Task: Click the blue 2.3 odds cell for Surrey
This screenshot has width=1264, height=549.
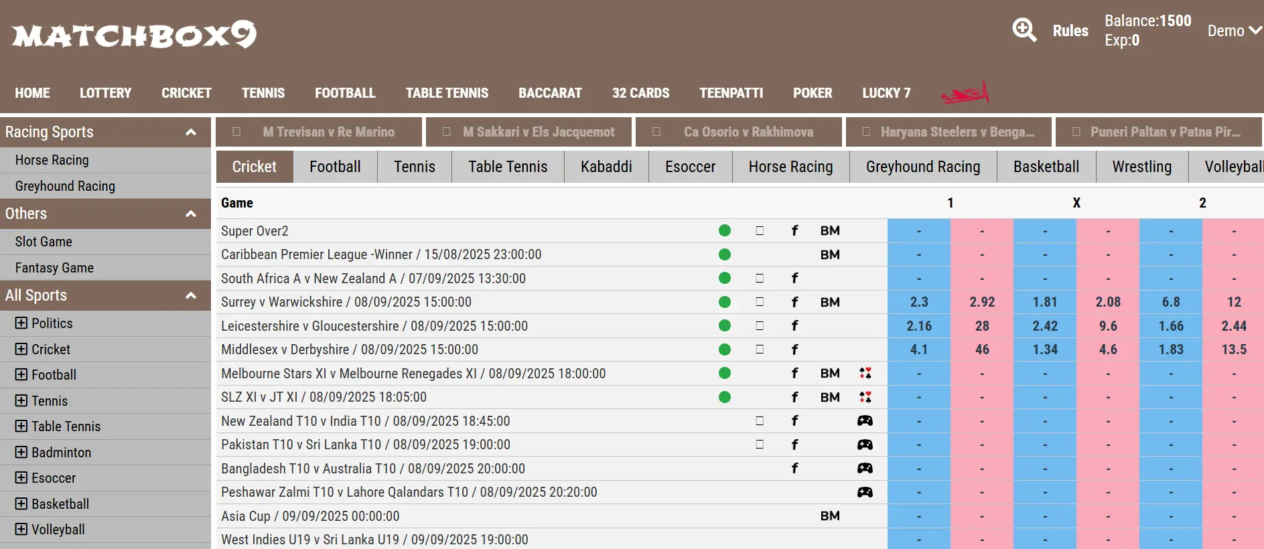Action: (x=918, y=302)
